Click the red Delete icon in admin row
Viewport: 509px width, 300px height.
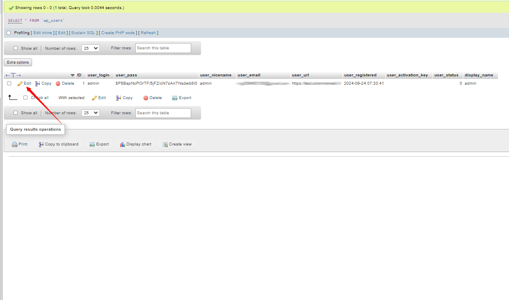58,83
